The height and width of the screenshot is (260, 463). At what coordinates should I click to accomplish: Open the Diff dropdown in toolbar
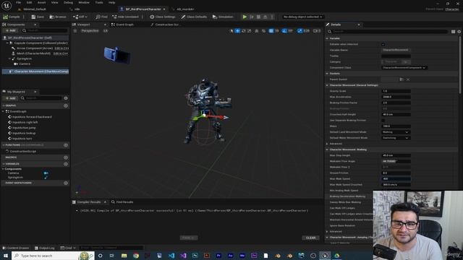click(80, 17)
